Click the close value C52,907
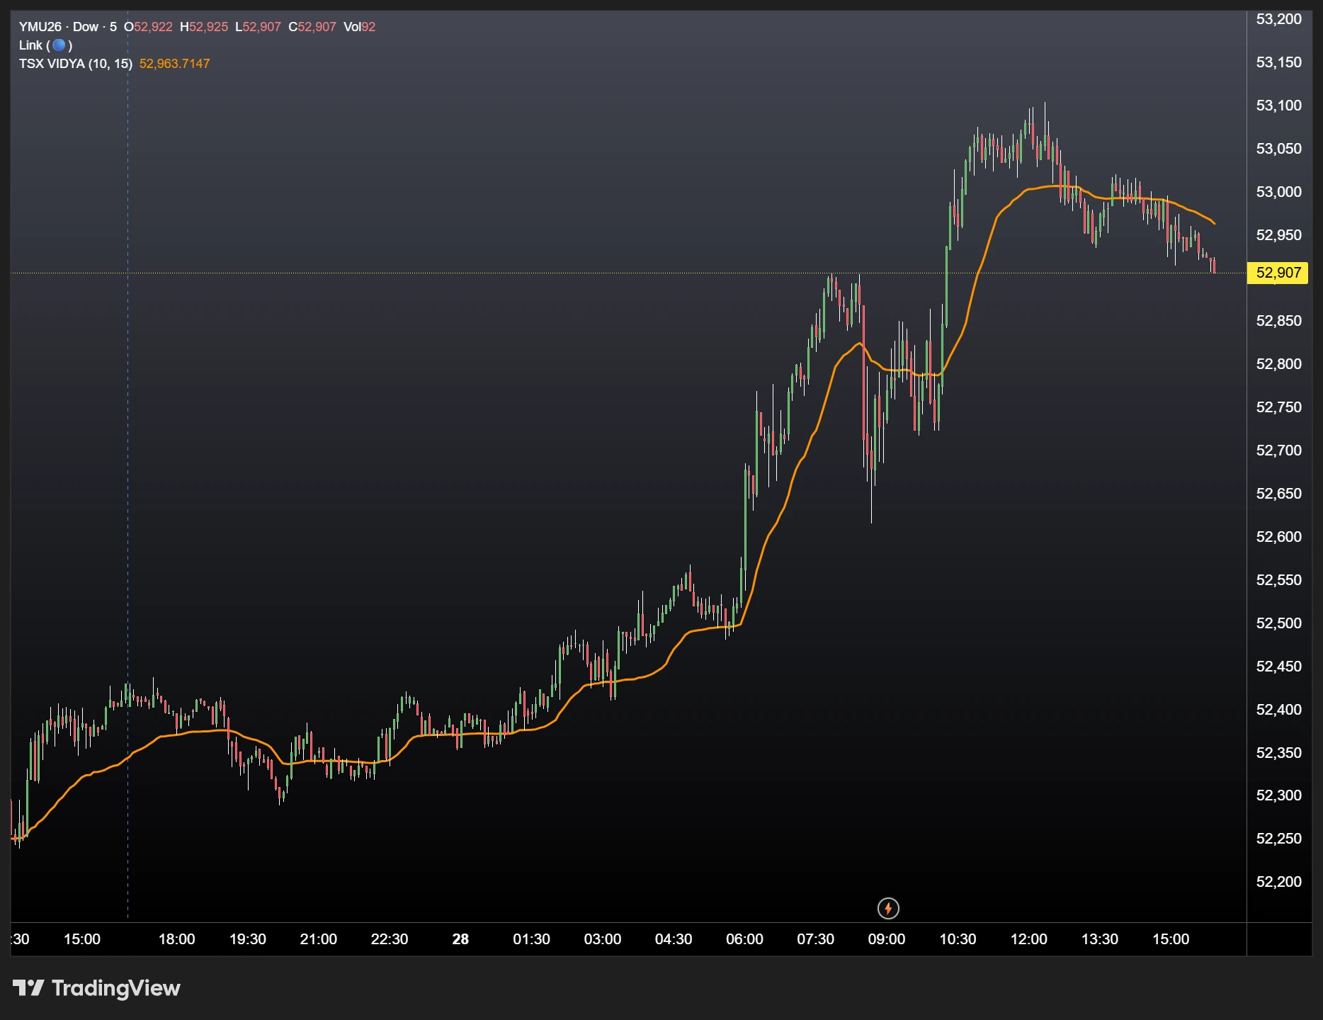Screen dimensions: 1323x1020 point(312,27)
